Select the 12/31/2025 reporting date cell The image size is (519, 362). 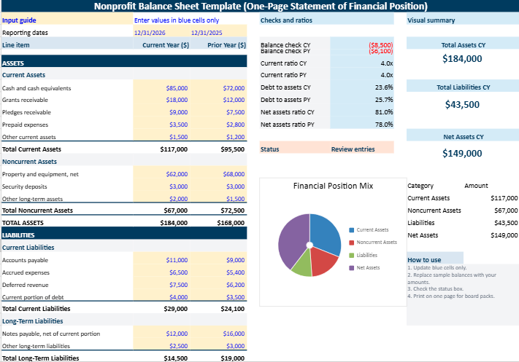[x=206, y=33]
